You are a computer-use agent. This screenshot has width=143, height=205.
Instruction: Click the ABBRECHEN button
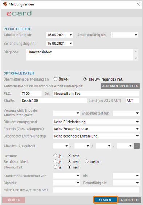(x=130, y=200)
